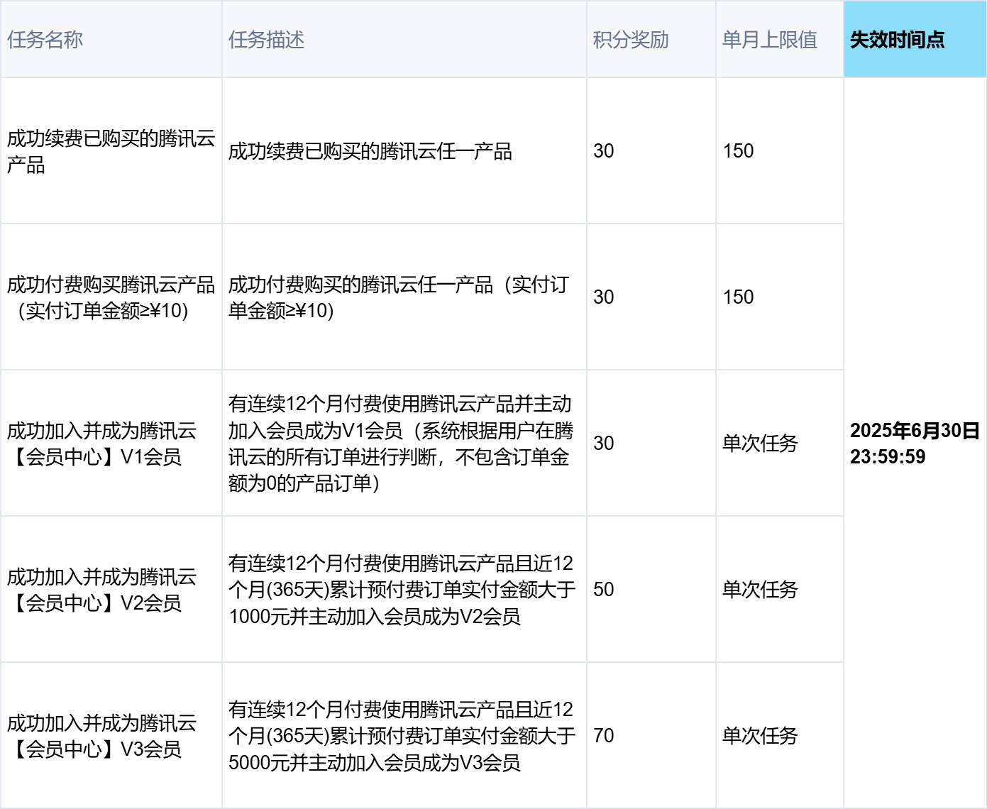
Task: Select task name 成功付费购买腾讯云产品
Action: pos(111,298)
